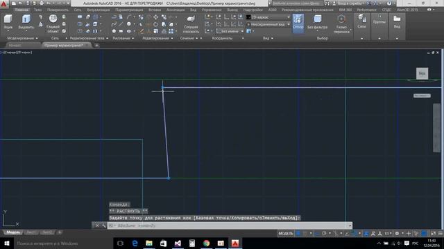Image resolution: width=444 pixels, height=249 pixels.
Task: Click the Plot/Print icon in quick access toolbar
Action: tap(42, 3)
